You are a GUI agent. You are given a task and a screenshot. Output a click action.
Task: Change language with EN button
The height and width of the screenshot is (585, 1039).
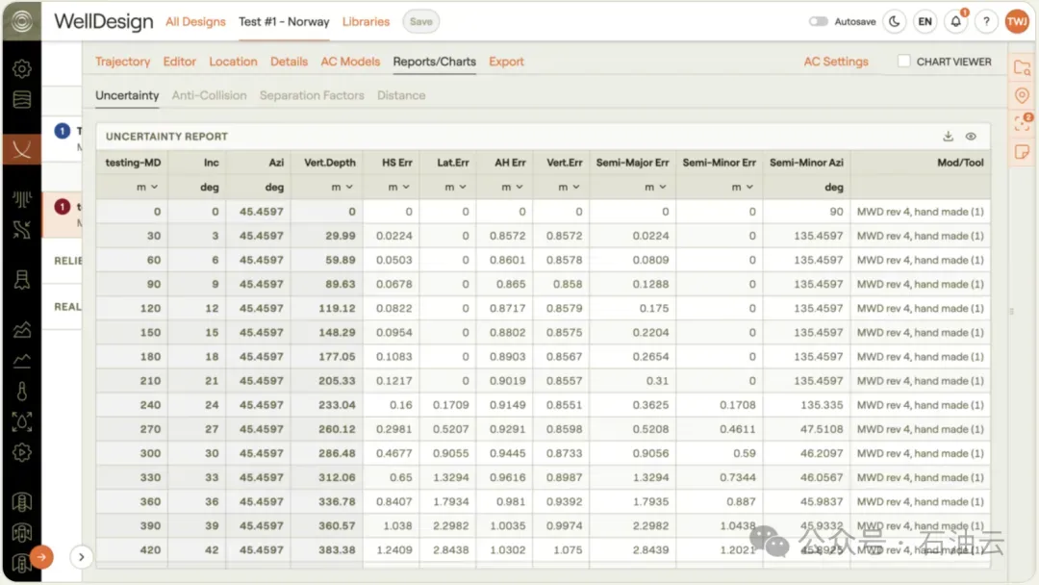pos(925,21)
